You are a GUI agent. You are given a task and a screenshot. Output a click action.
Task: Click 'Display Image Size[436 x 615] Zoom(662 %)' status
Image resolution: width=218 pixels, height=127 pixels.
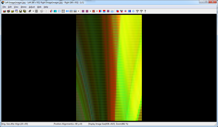click(x=108, y=124)
